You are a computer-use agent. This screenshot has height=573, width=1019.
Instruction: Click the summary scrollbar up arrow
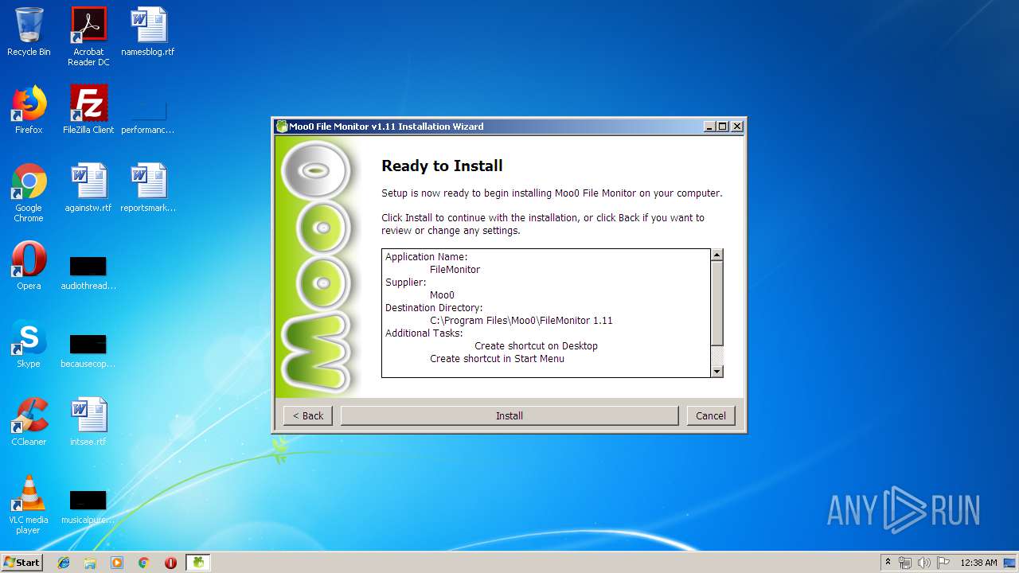[716, 255]
